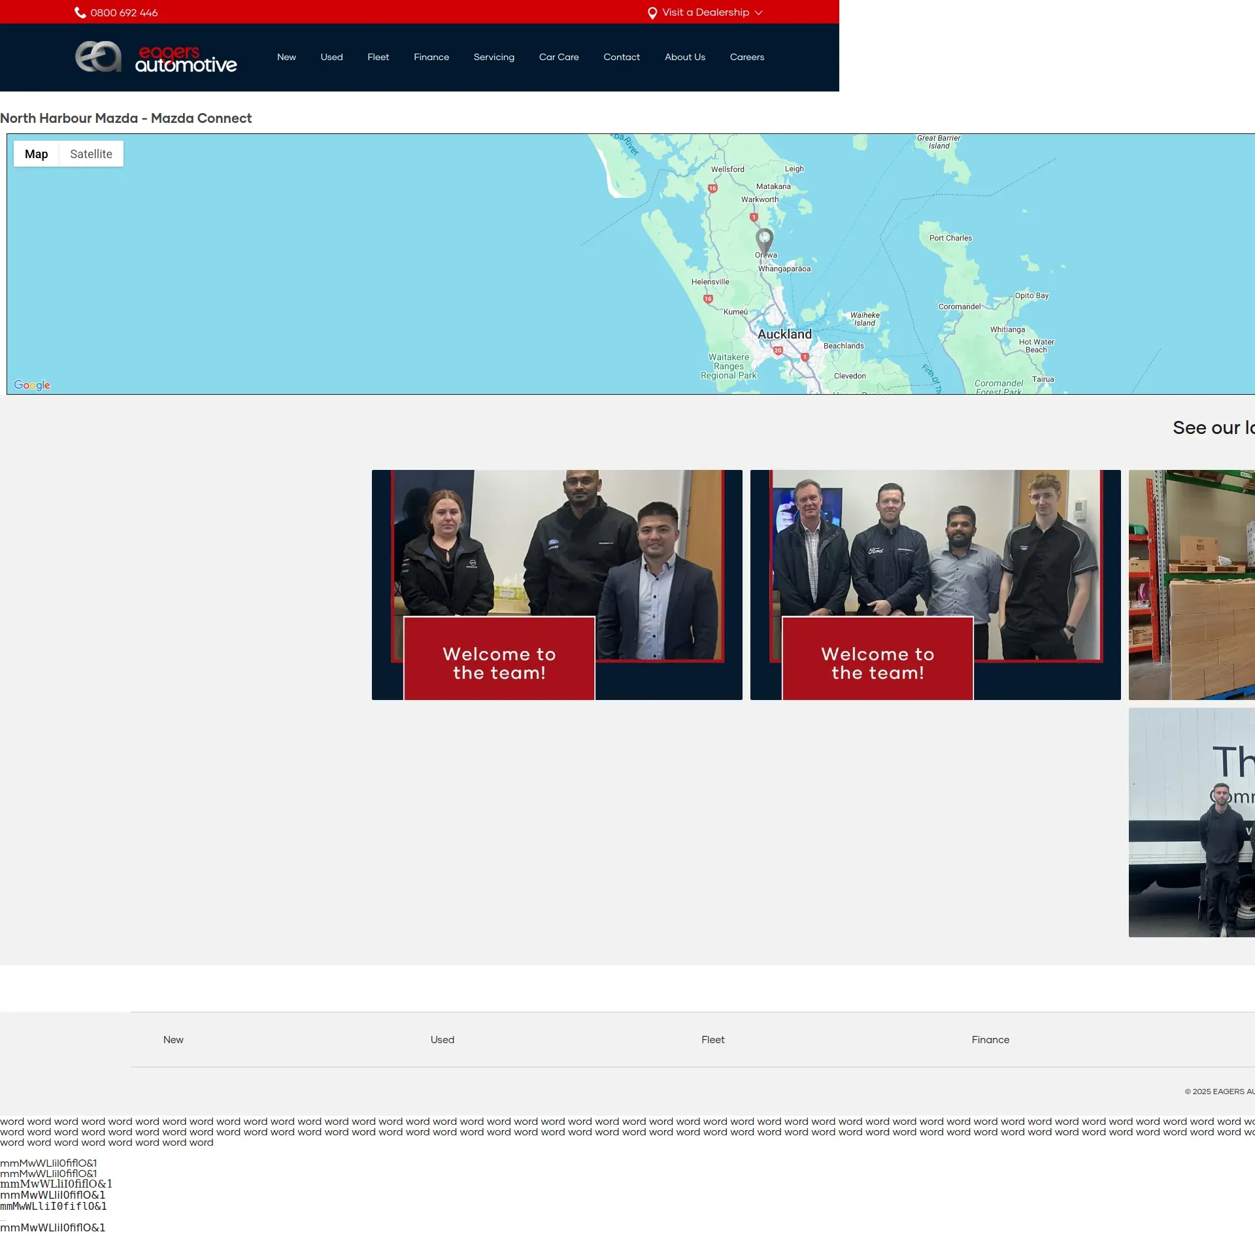1255x1234 pixels.
Task: Go to the Careers page
Action: (x=746, y=57)
